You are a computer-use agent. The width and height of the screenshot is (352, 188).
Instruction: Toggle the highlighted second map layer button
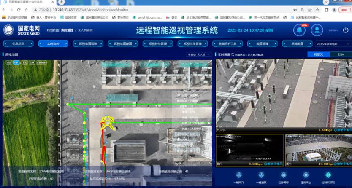pos(16,62)
